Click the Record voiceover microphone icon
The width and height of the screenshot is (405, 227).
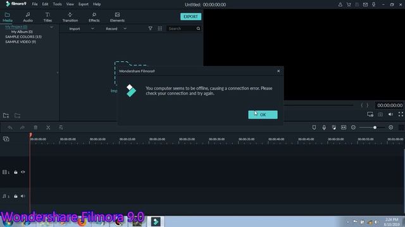324,127
